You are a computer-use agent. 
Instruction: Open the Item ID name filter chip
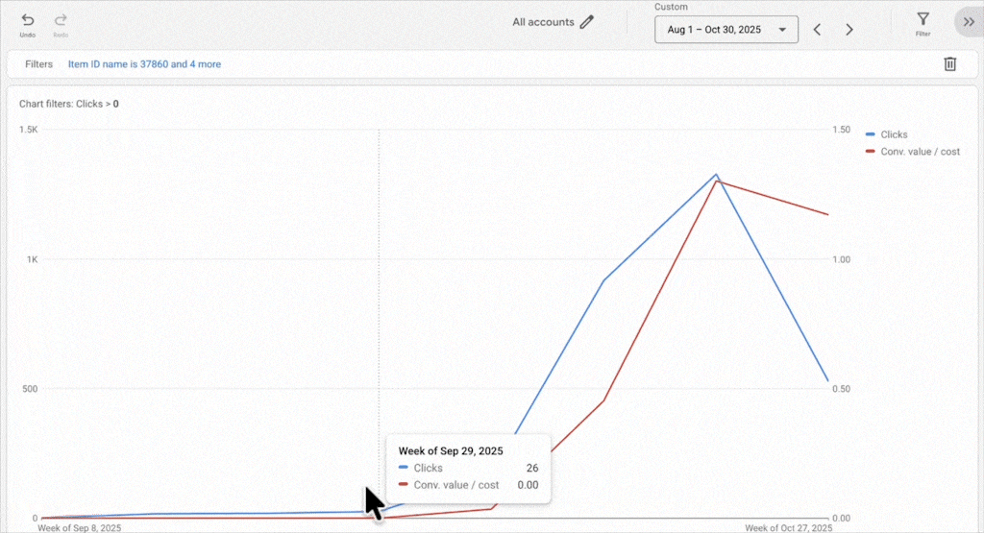[x=144, y=64]
